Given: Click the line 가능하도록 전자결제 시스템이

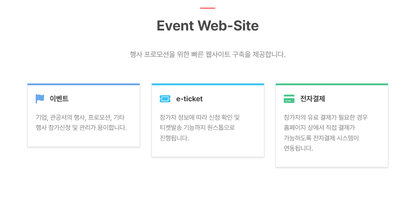Looking at the screenshot, I should coord(321,138).
